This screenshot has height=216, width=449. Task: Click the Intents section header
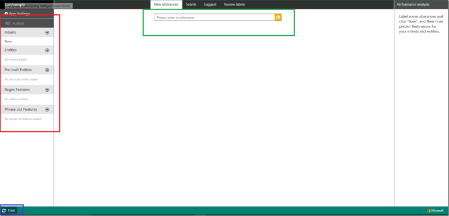coord(27,32)
